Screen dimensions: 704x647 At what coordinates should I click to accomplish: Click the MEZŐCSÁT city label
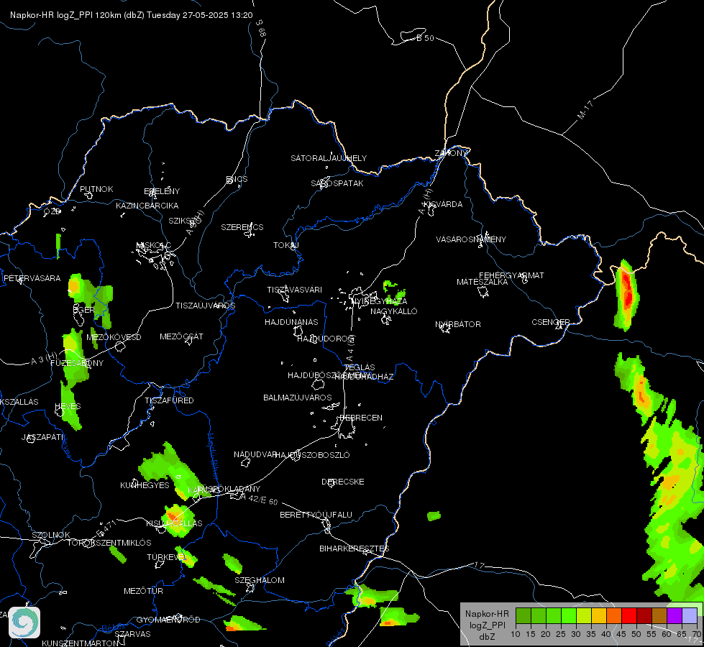coord(181,336)
